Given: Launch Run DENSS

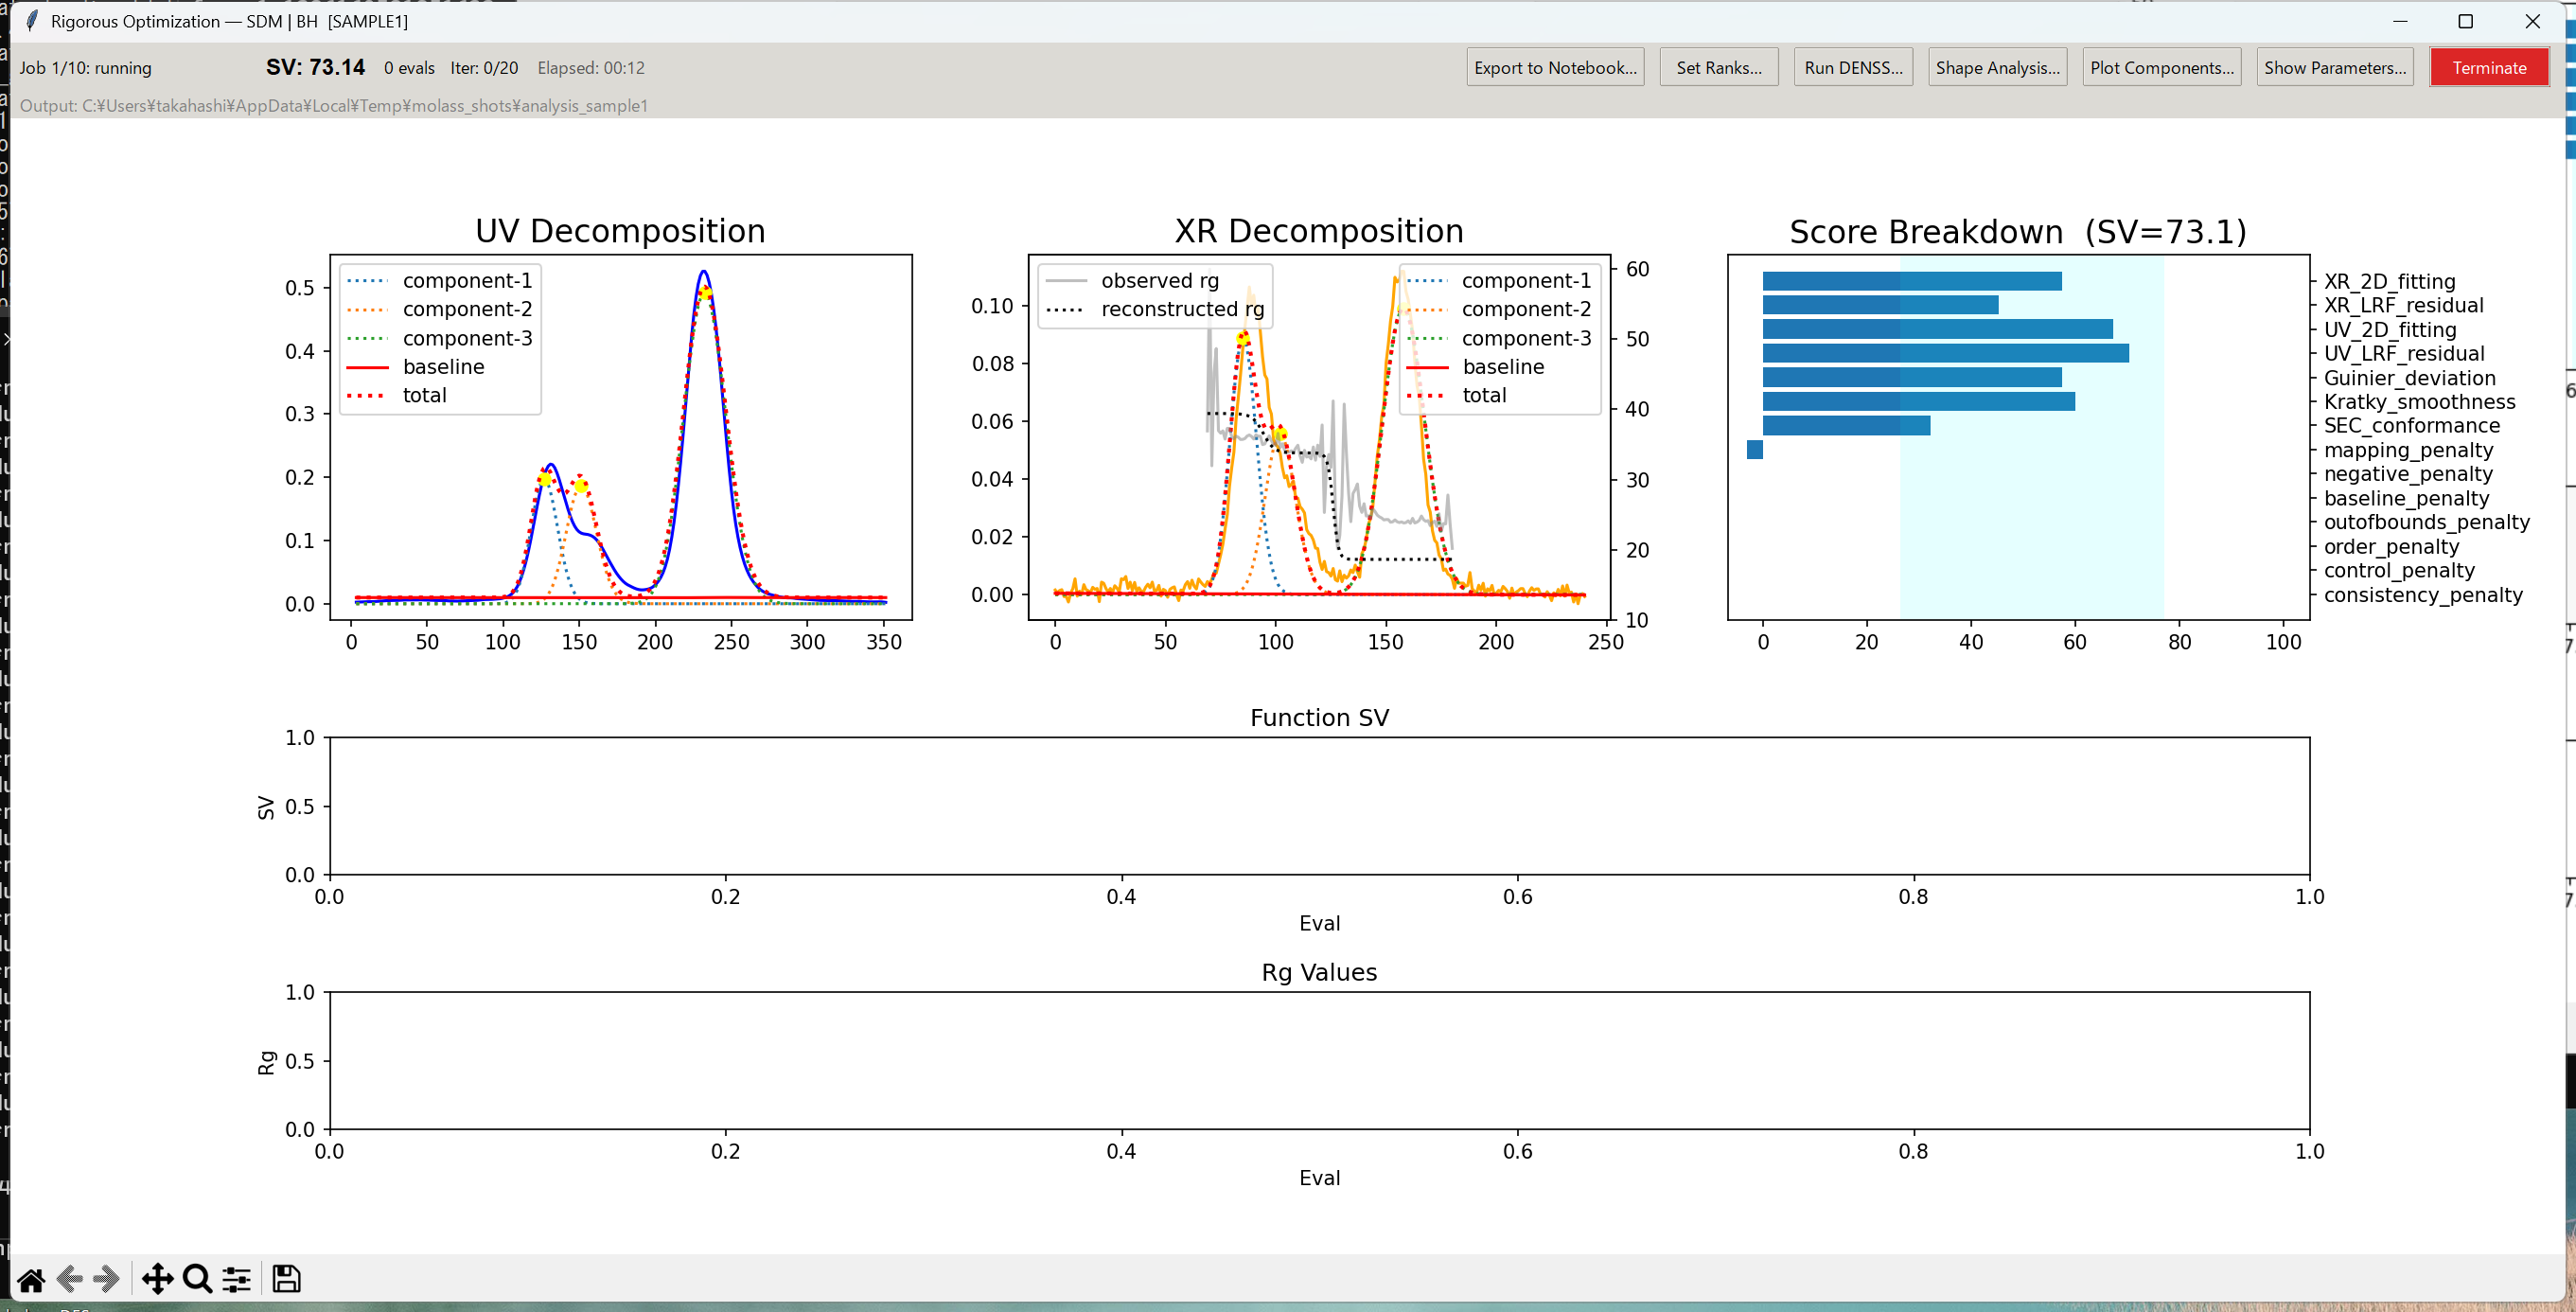Looking at the screenshot, I should [1853, 67].
